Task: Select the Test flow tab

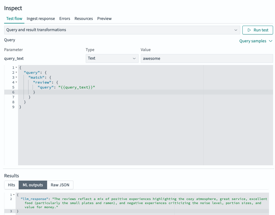Action: (x=14, y=19)
